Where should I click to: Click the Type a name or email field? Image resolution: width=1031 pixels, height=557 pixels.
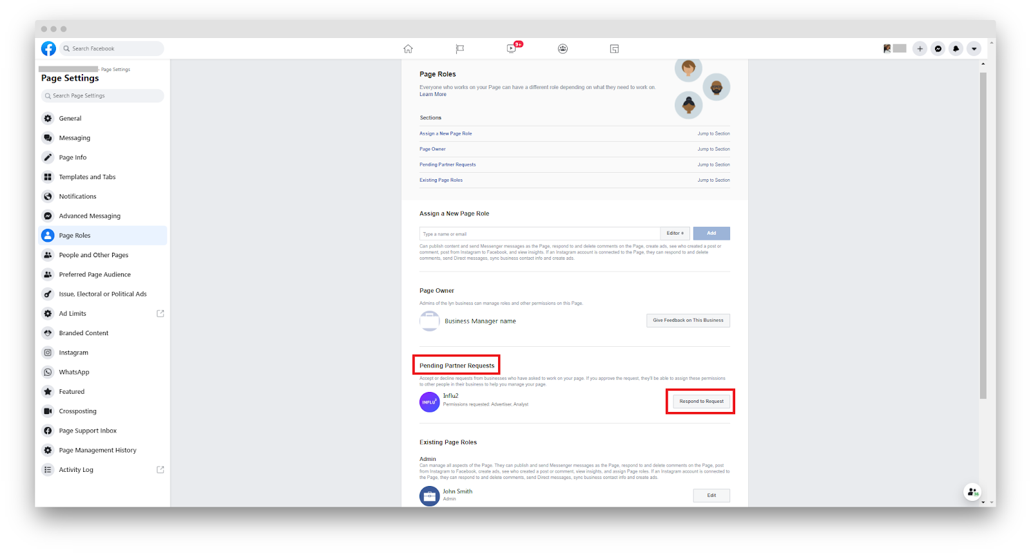tap(539, 234)
